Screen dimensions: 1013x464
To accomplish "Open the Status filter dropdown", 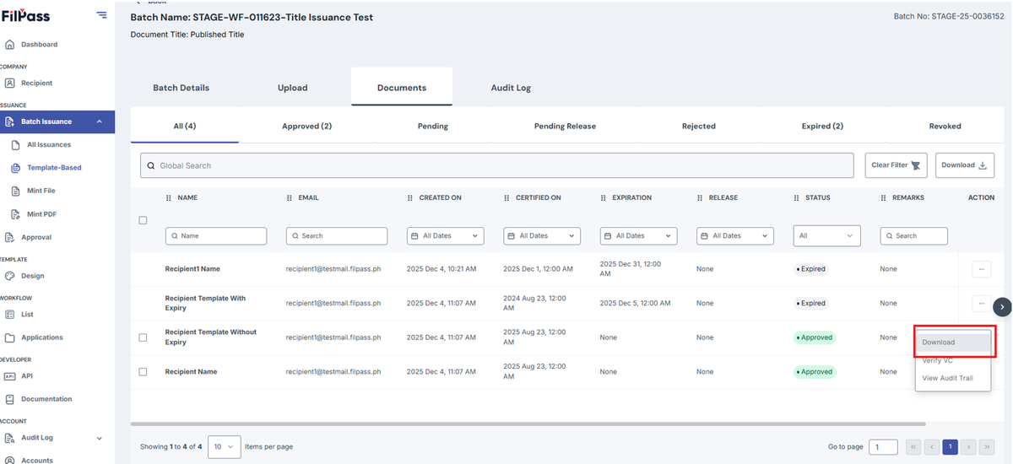I will tap(826, 236).
